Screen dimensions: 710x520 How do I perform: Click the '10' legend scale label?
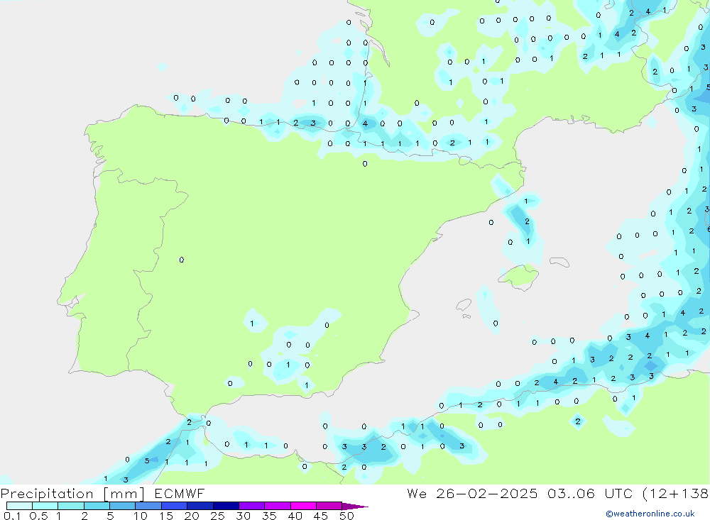[x=141, y=516]
